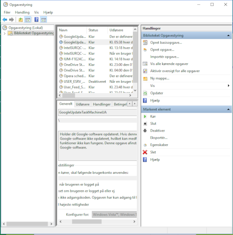The image size is (233, 235).
Task: Collapse the Biblioteket Opgavestyring actions section
Action: click(x=228, y=35)
